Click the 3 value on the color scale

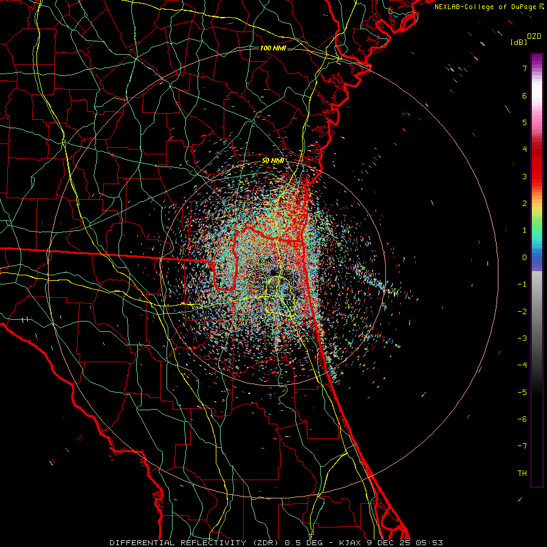pos(525,176)
